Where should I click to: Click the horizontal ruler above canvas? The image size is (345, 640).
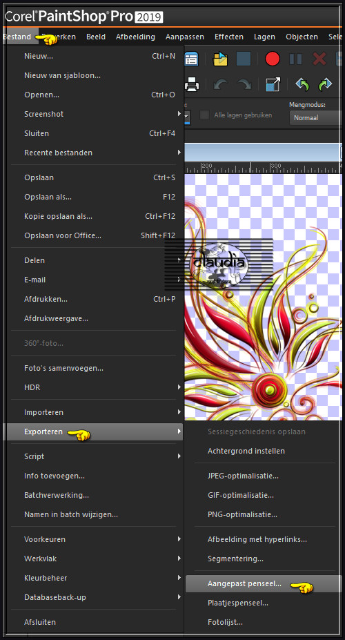(x=263, y=167)
